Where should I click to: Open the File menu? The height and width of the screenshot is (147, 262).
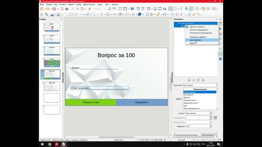[42, 4]
